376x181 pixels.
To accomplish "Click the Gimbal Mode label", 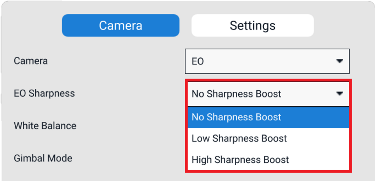I will pos(43,158).
